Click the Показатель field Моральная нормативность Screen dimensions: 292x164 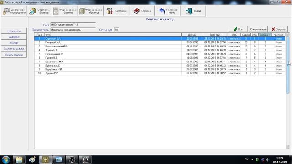tap(73, 30)
